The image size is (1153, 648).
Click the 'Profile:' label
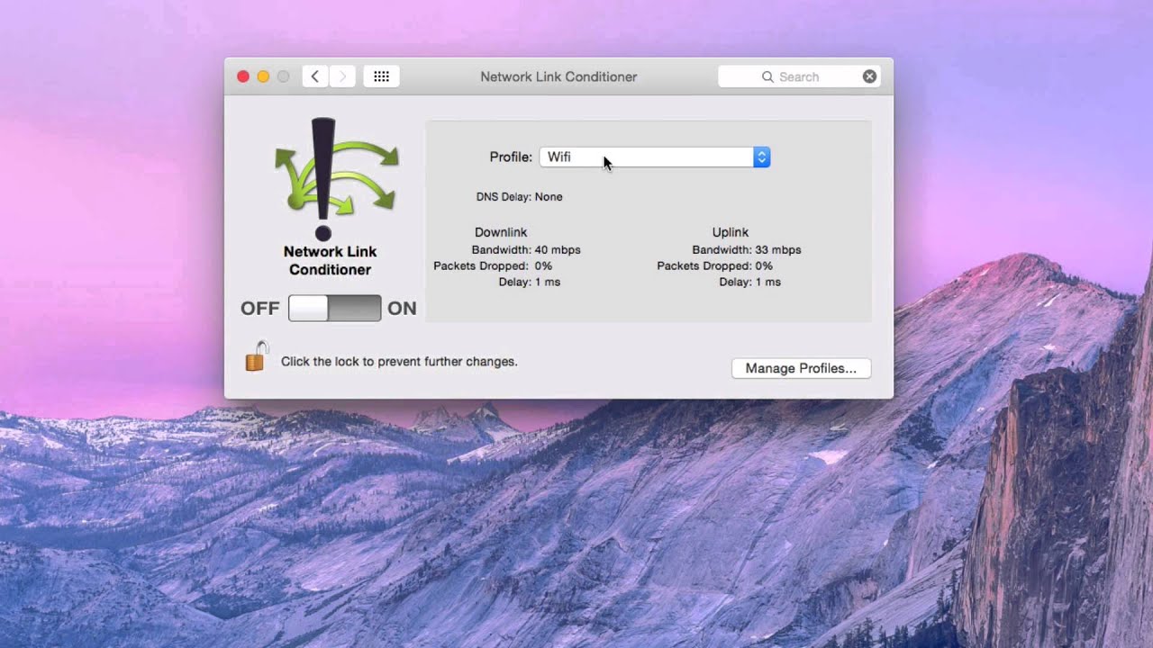(511, 157)
